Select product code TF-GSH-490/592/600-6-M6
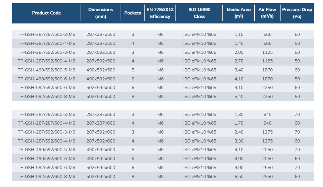Viewport: 323px width, 187px height. (x=46, y=159)
